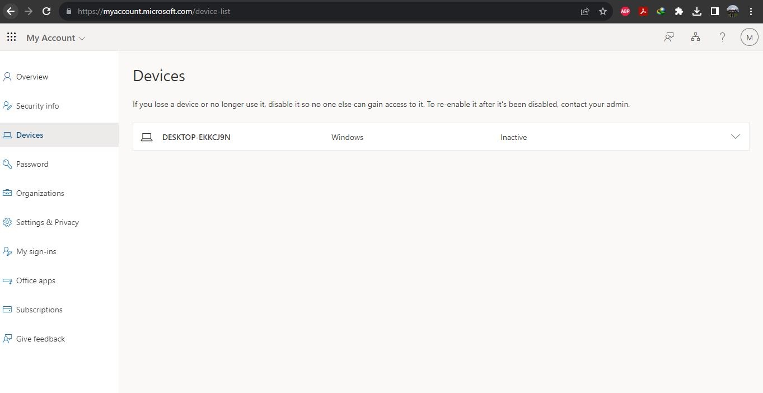Go to Overview in sidebar
The height and width of the screenshot is (393, 763).
(59, 77)
